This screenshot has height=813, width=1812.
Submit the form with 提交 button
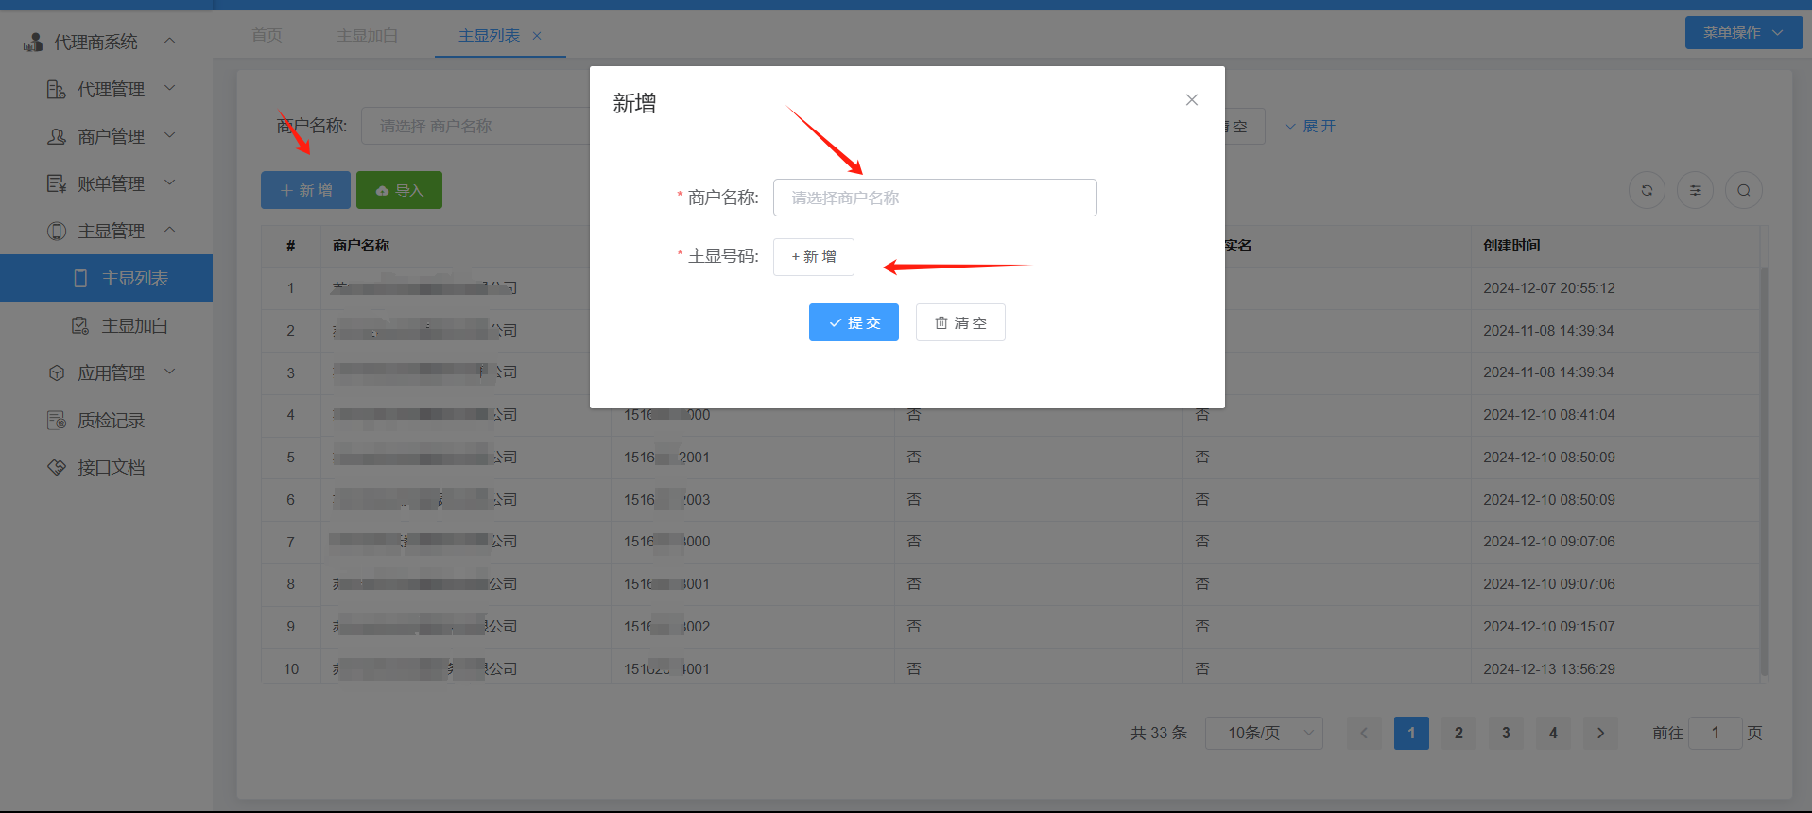coord(854,322)
